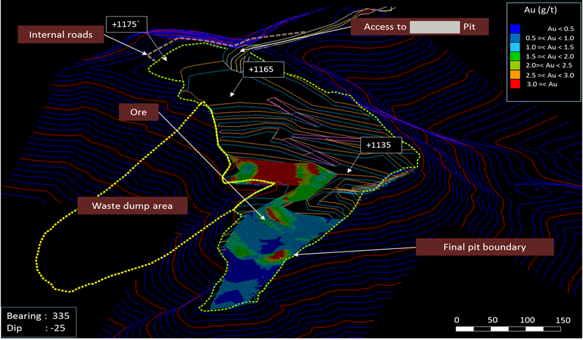Click the blue Au < 0.5 swatch
This screenshot has height=340, width=583.
(x=515, y=28)
